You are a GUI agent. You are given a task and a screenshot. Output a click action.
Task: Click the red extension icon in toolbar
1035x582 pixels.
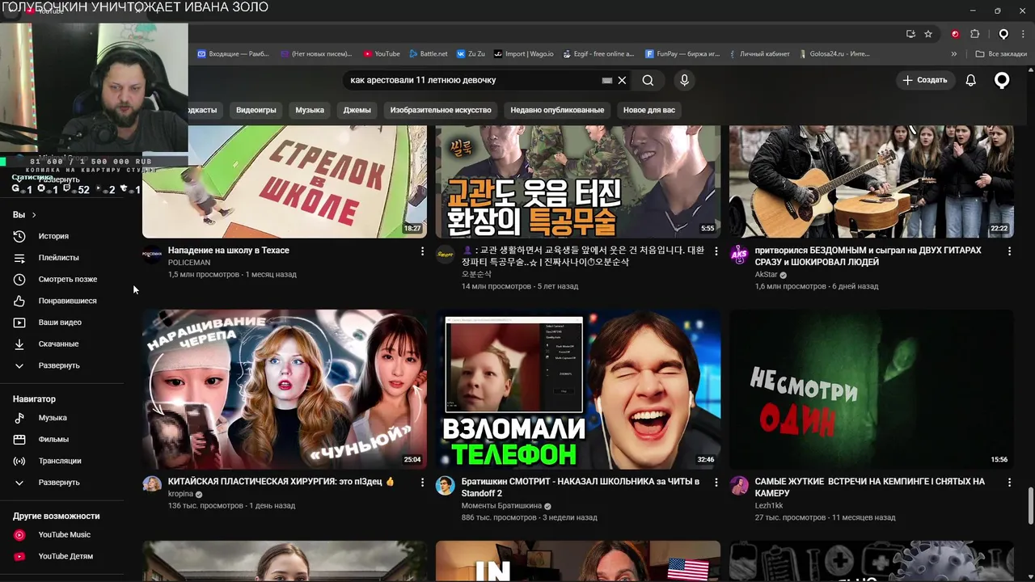[955, 34]
